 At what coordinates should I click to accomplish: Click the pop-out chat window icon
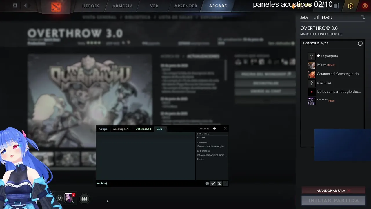point(219,183)
